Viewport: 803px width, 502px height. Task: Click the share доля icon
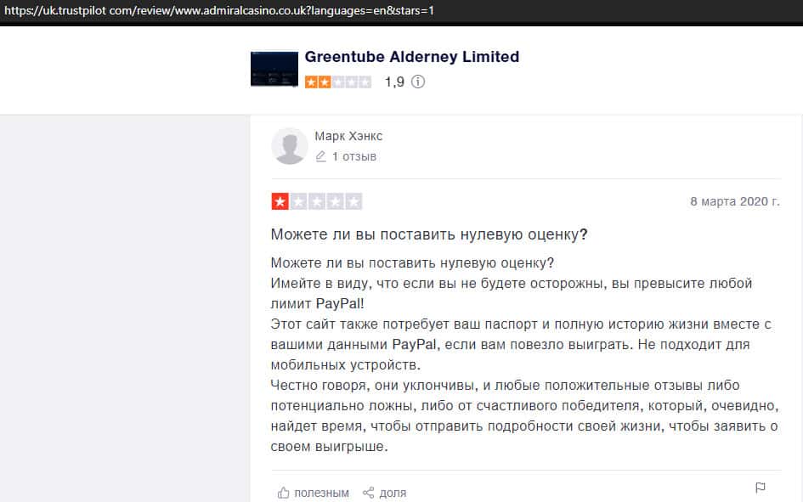point(368,493)
